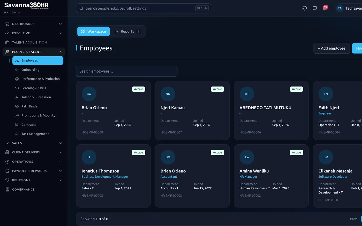
Task: Click the Learning & Skills graduation icon
Action: [17, 88]
